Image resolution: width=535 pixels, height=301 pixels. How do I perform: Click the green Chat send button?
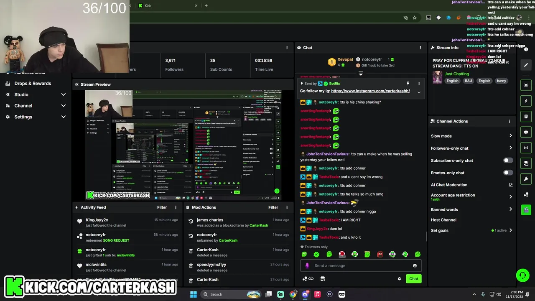(x=413, y=279)
